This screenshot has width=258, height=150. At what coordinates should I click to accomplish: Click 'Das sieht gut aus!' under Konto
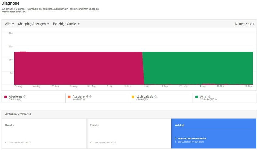[x=20, y=142]
